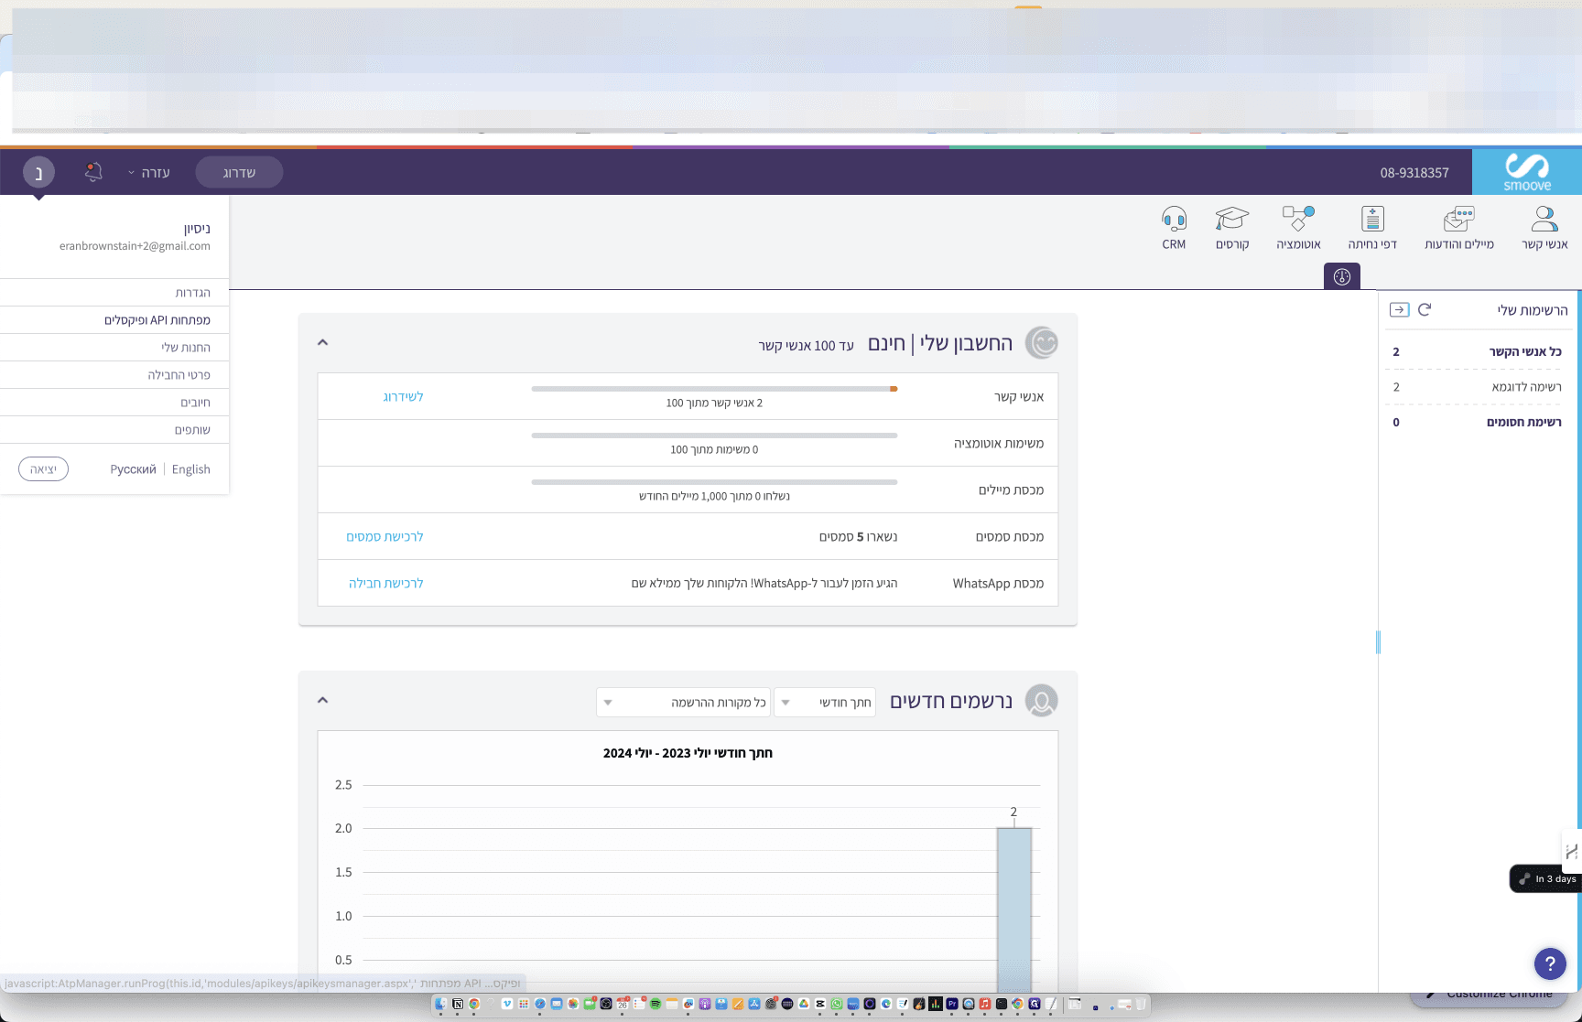The image size is (1582, 1022).
Task: Click the user avatar with letter נ
Action: 38,172
